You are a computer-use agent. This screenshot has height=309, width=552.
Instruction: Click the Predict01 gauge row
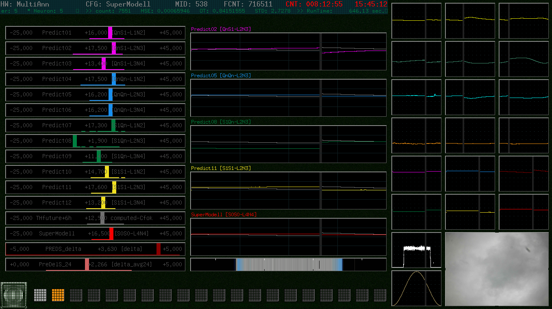(x=95, y=33)
